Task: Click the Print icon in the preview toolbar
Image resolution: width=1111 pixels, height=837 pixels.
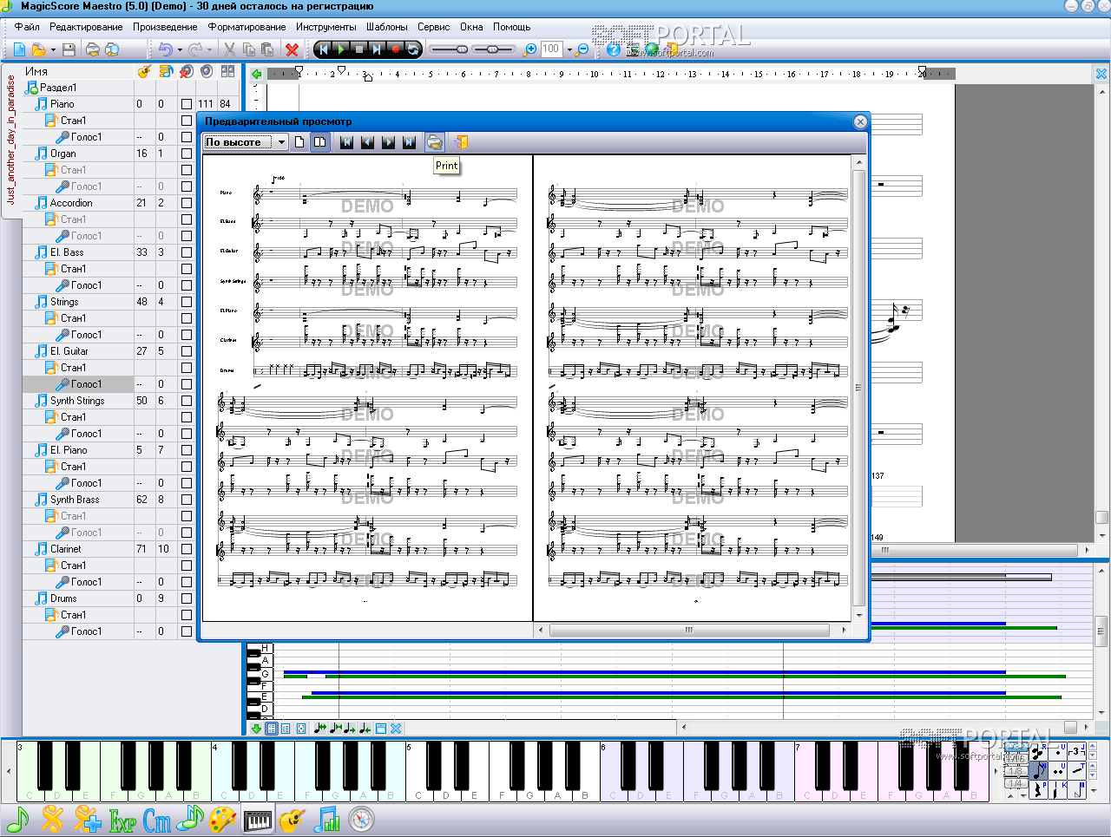Action: click(x=434, y=142)
